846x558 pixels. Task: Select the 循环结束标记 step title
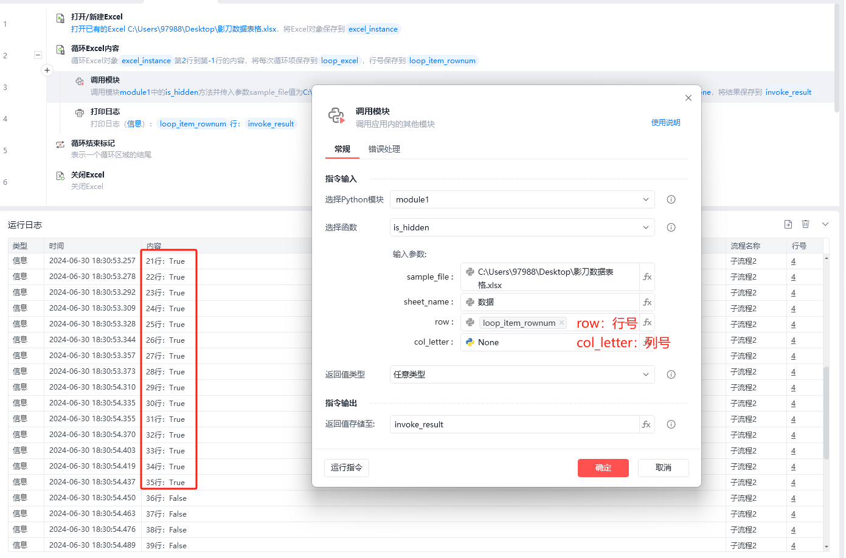pos(93,143)
